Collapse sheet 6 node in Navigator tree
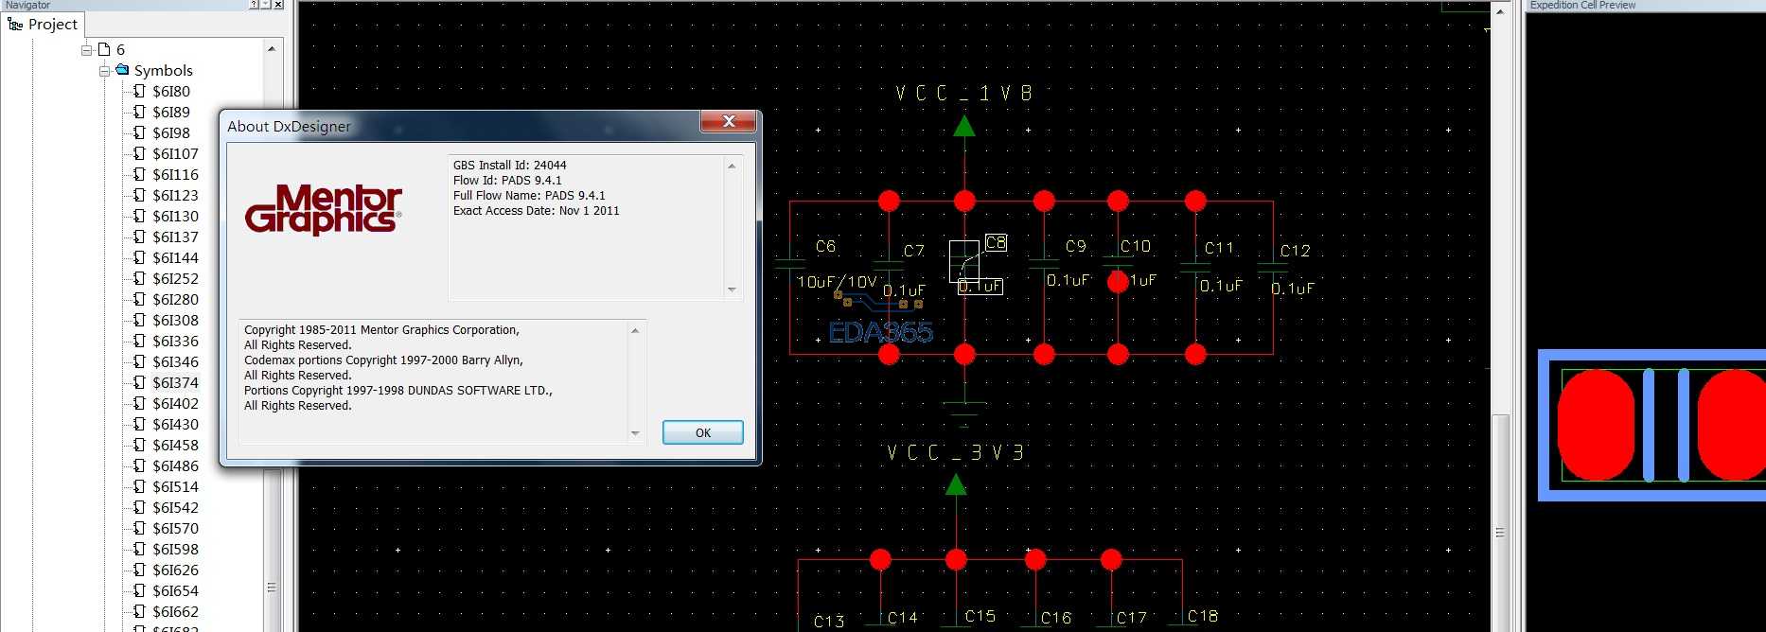 click(86, 50)
